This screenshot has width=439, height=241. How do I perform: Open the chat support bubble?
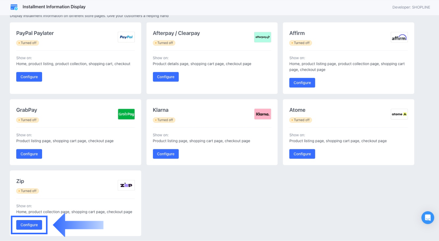(427, 217)
